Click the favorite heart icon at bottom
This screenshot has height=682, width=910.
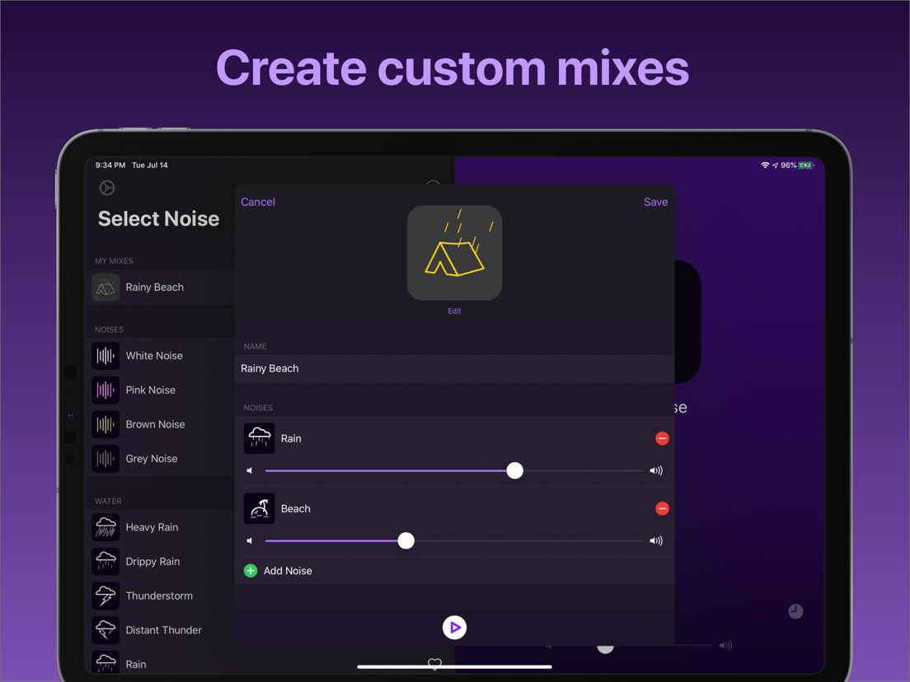tap(434, 663)
